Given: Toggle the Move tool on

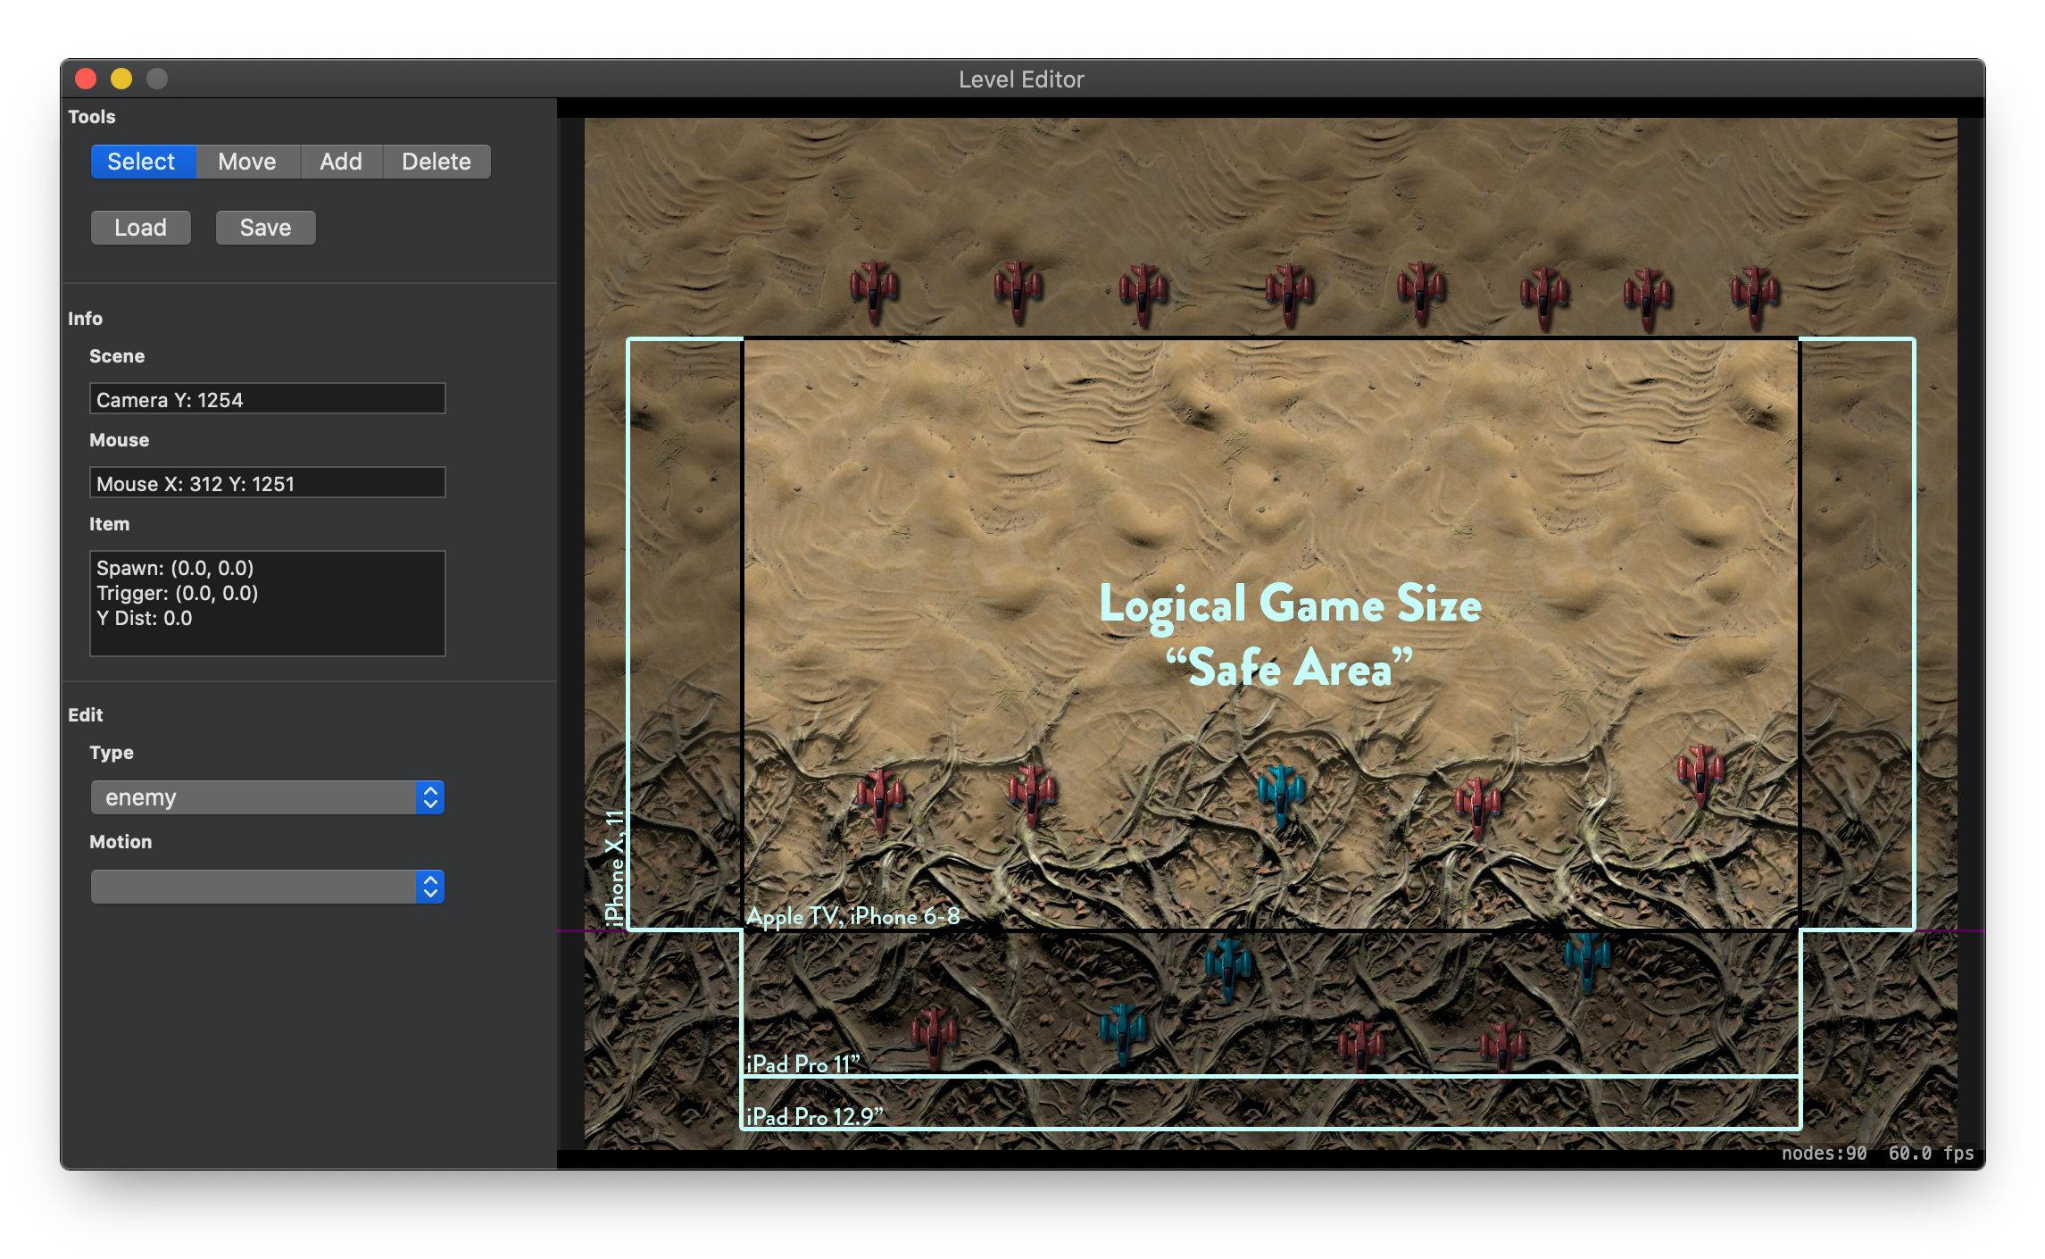Looking at the screenshot, I should [x=246, y=162].
